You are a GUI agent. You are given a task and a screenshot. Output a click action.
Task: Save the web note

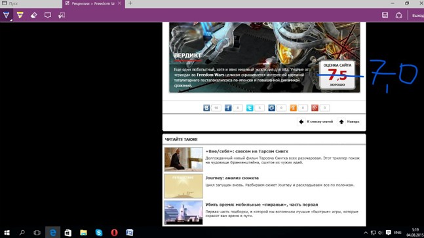point(385,15)
